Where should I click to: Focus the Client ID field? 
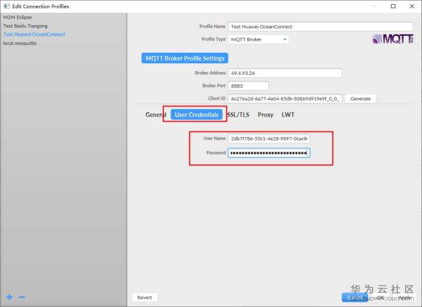tap(285, 99)
